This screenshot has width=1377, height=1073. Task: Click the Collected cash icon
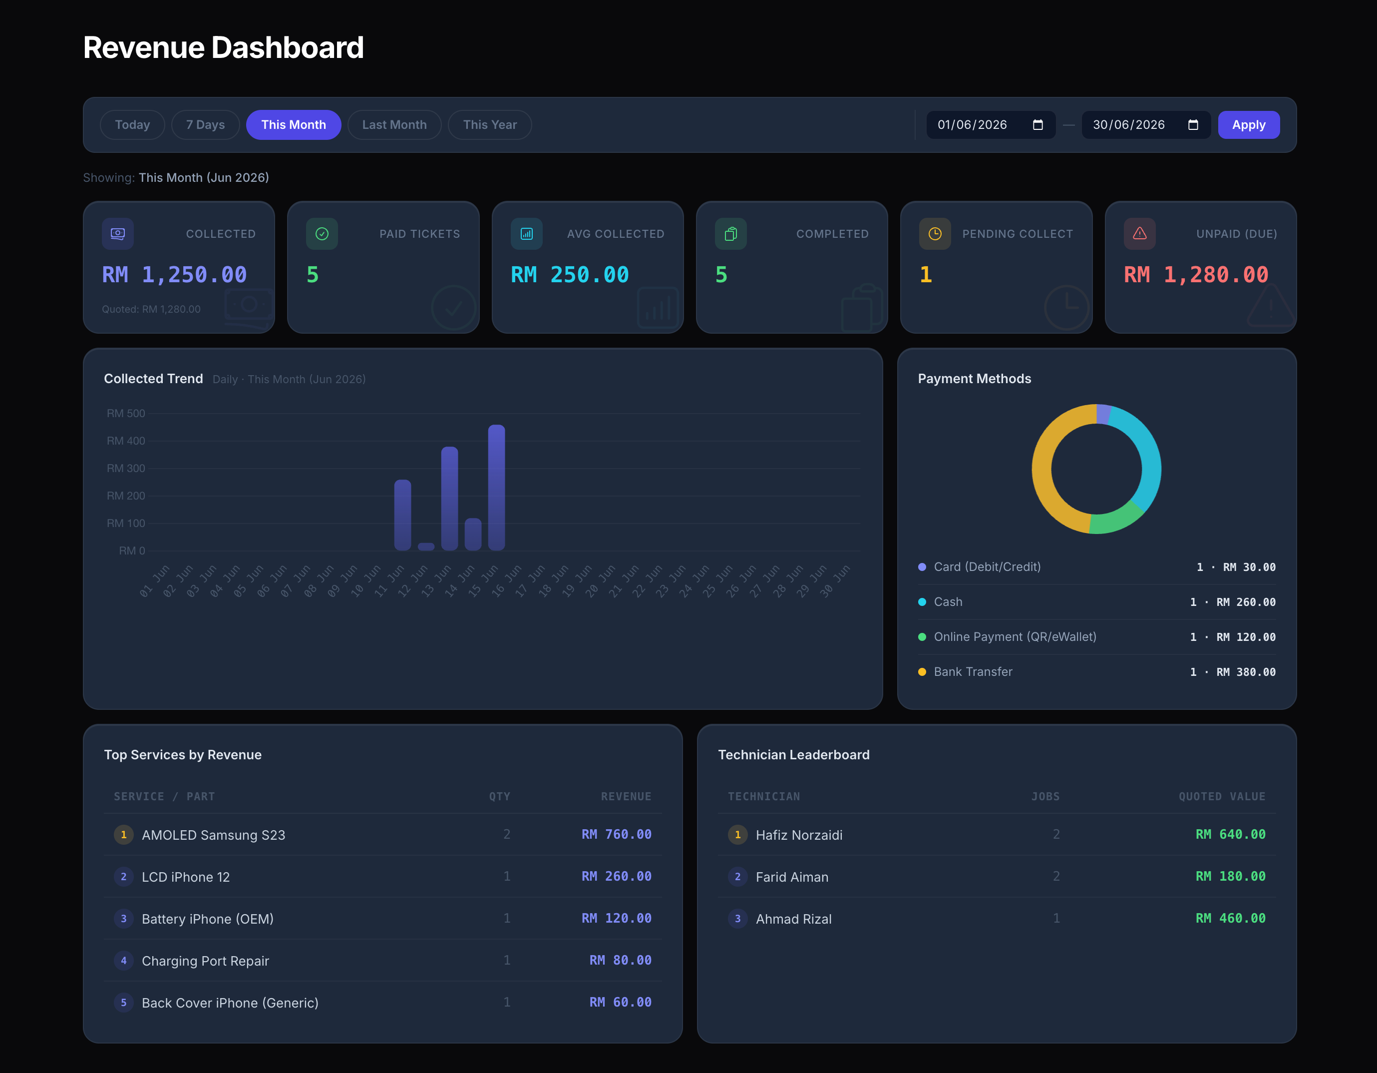click(118, 234)
